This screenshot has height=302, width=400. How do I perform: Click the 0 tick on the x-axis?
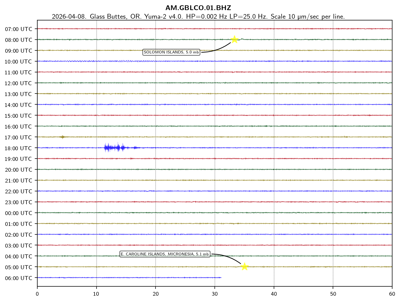click(x=37, y=294)
